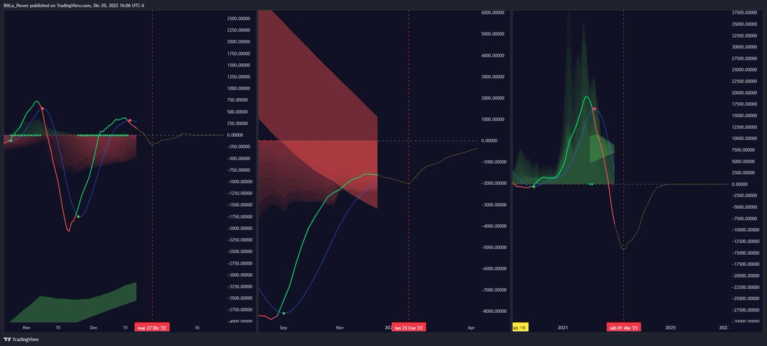Screen dimensions: 767x346
Task: Click the -3000.00000 axis value
Action: point(493,205)
